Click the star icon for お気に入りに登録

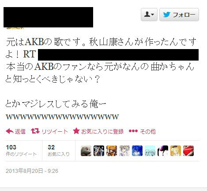[x=76, y=131]
